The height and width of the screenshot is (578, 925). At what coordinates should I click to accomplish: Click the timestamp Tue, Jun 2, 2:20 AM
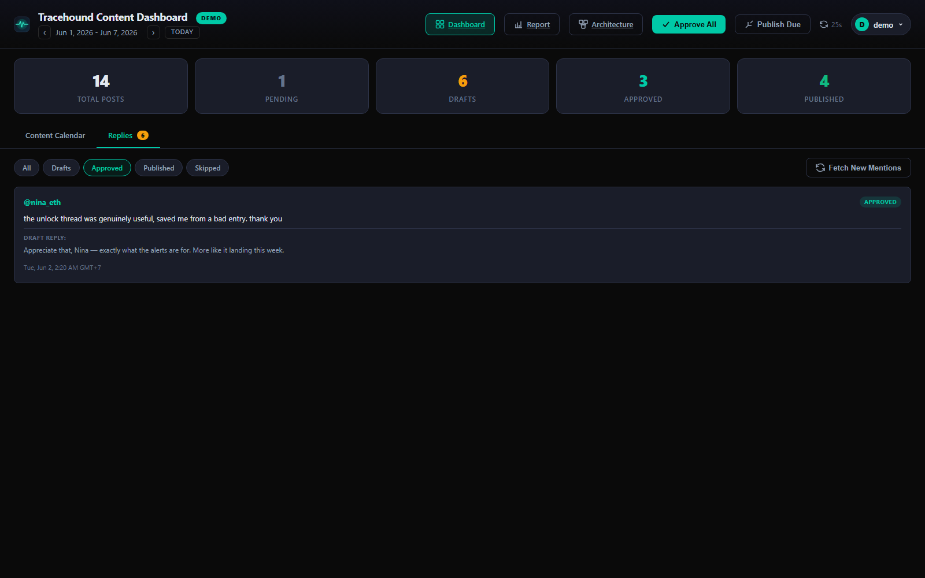(x=62, y=268)
